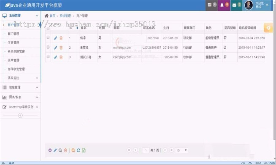This screenshot has width=276, height=165.
Task: Click the page number input field
Action: tap(146, 150)
